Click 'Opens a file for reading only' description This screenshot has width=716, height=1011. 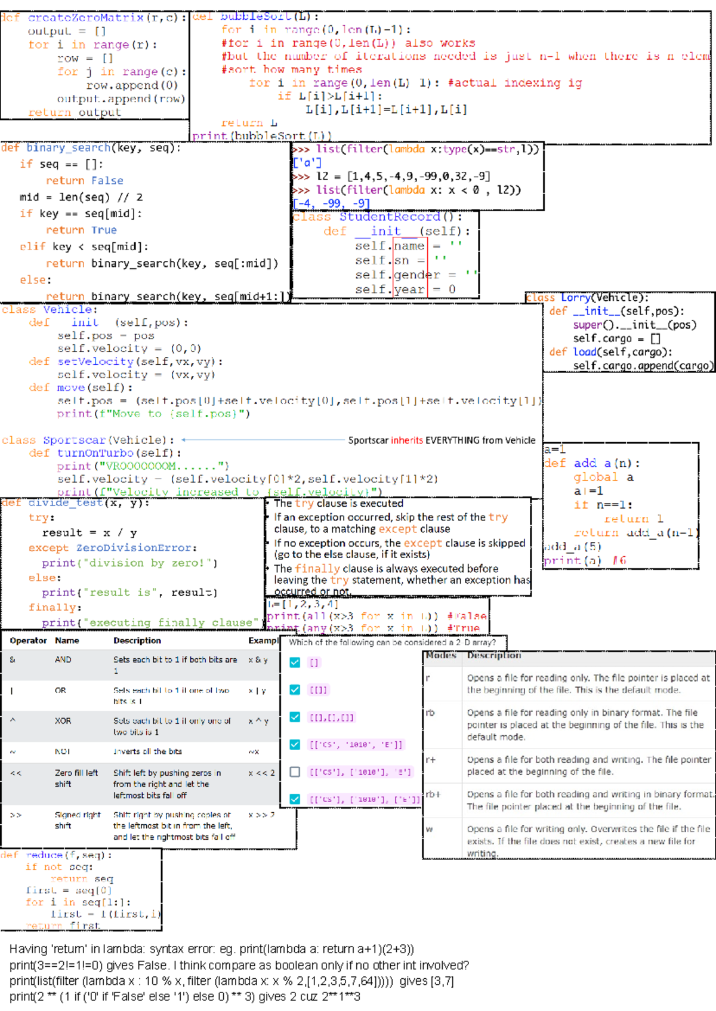[588, 684]
